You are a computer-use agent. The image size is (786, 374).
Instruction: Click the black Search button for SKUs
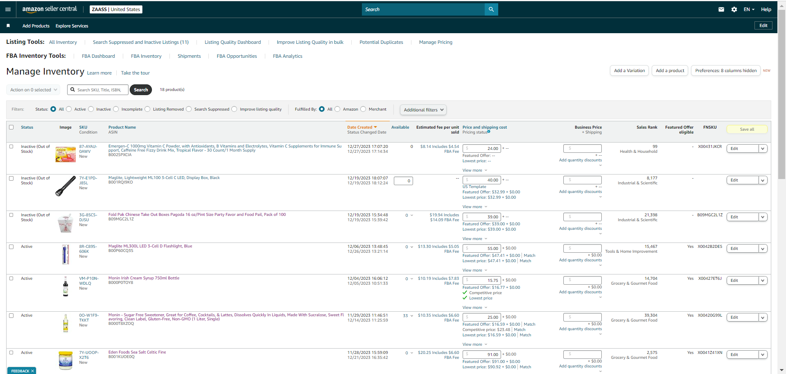pyautogui.click(x=141, y=90)
